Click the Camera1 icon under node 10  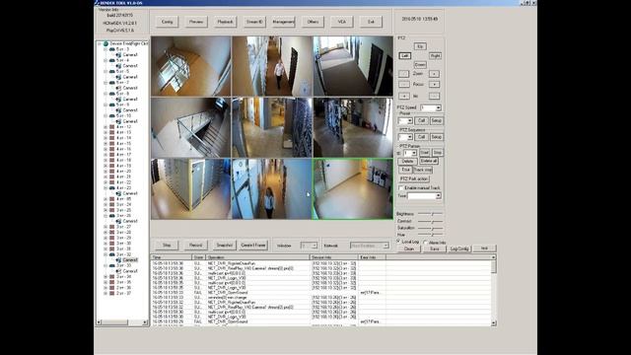(x=118, y=121)
